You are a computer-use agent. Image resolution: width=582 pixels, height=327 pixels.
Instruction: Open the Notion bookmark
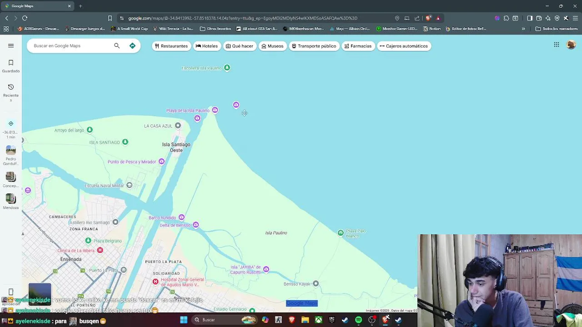(431, 29)
